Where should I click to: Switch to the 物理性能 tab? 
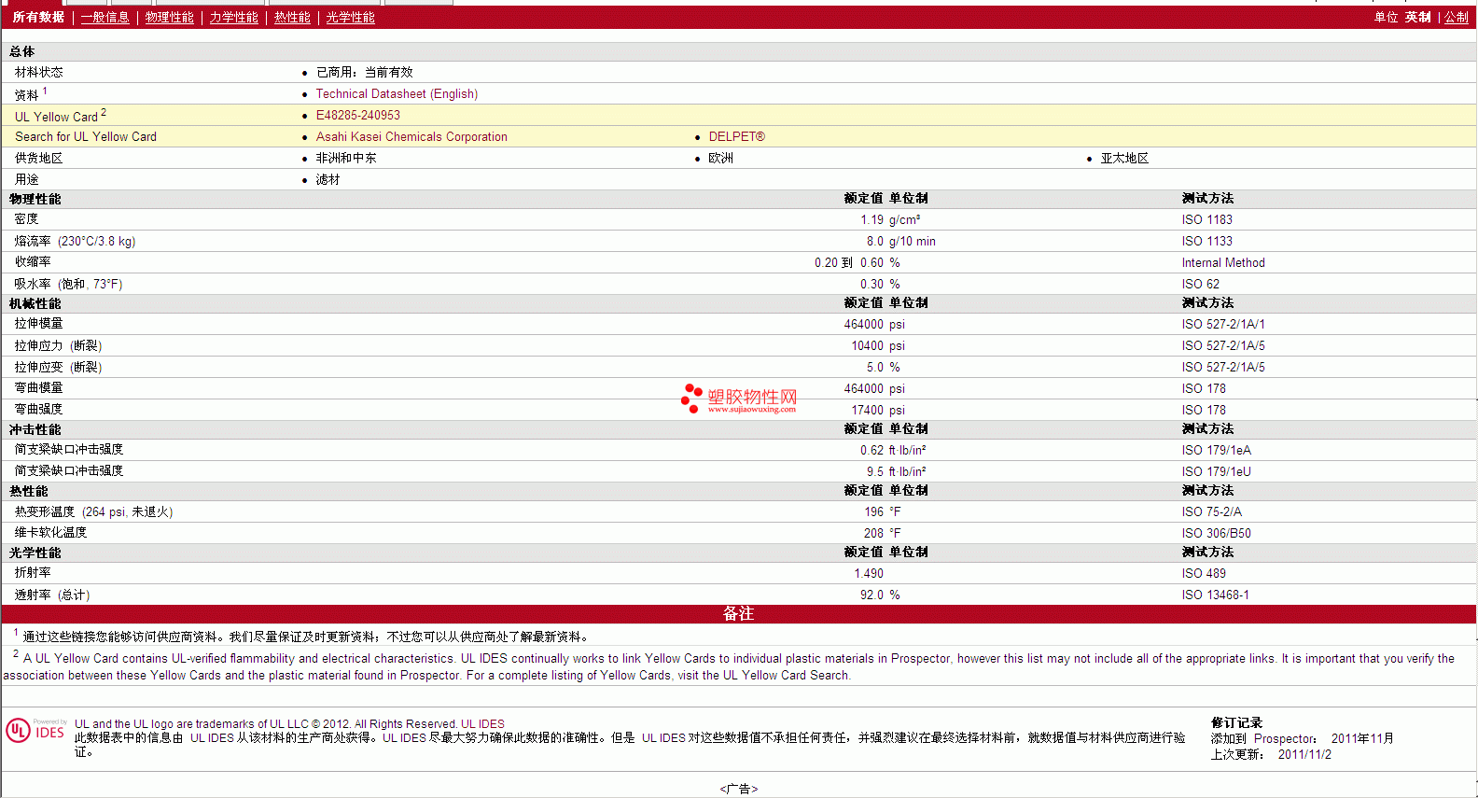pos(170,18)
